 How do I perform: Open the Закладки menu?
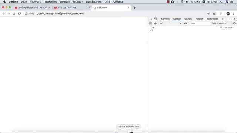78,2
